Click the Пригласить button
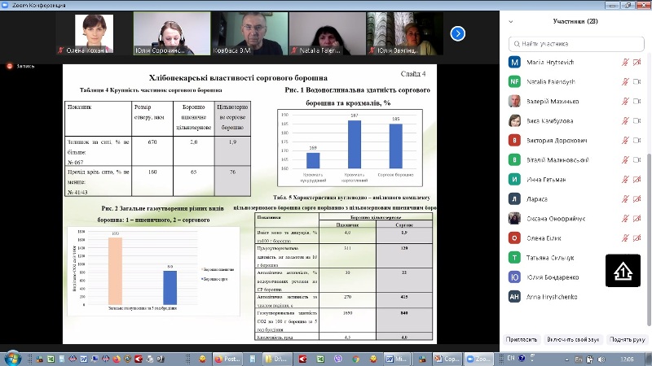The width and height of the screenshot is (652, 366). 522,339
